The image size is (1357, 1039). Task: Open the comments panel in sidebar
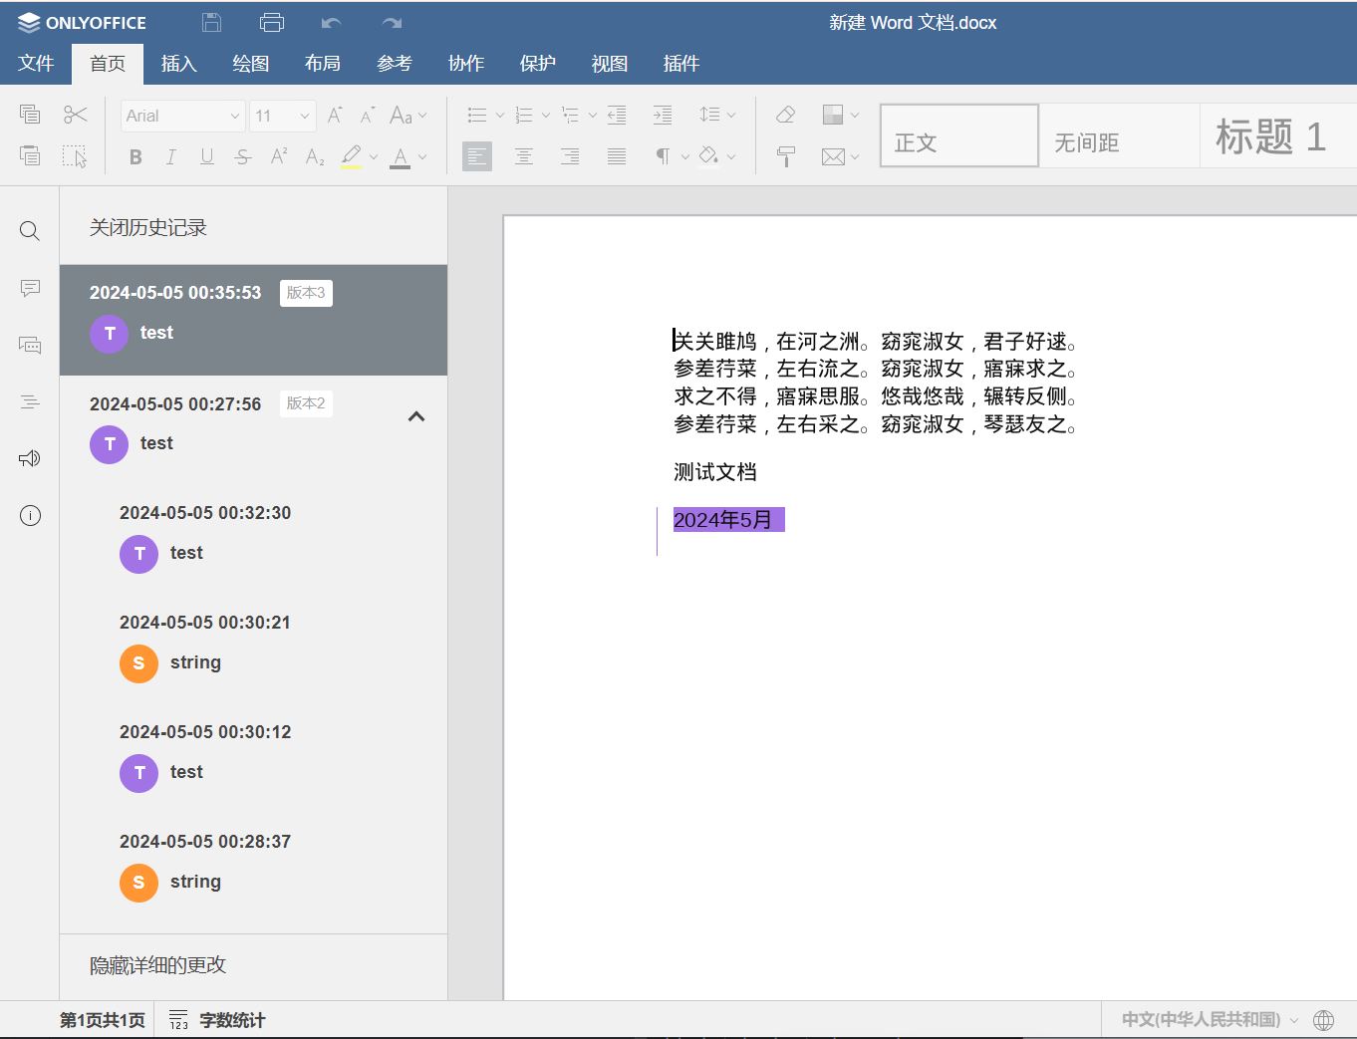coord(30,288)
